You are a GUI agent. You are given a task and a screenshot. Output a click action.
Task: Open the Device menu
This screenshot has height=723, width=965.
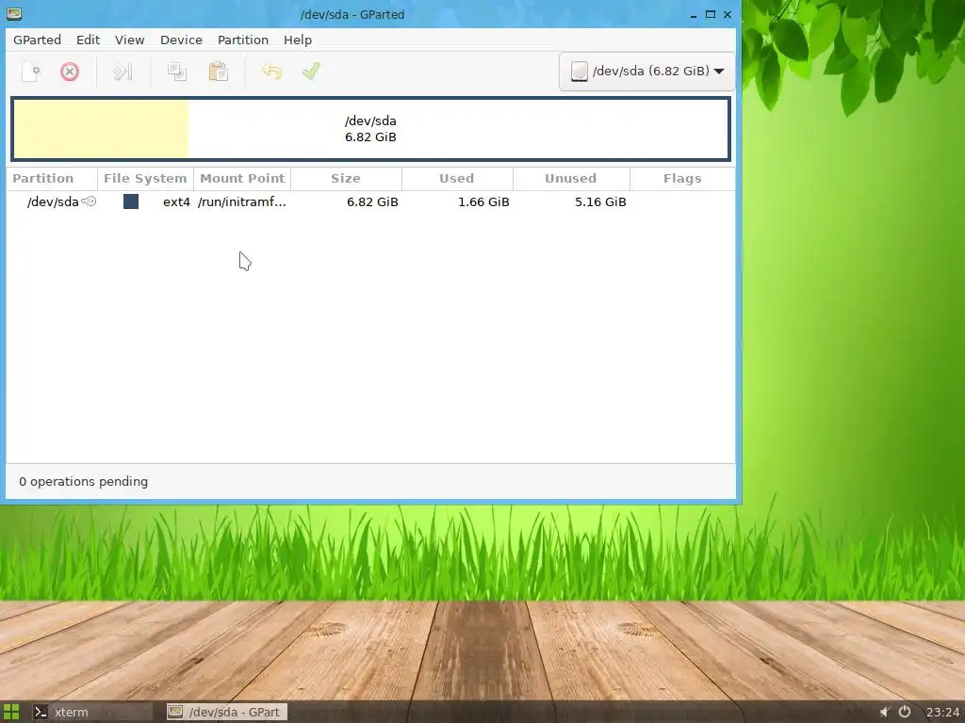pyautogui.click(x=181, y=40)
